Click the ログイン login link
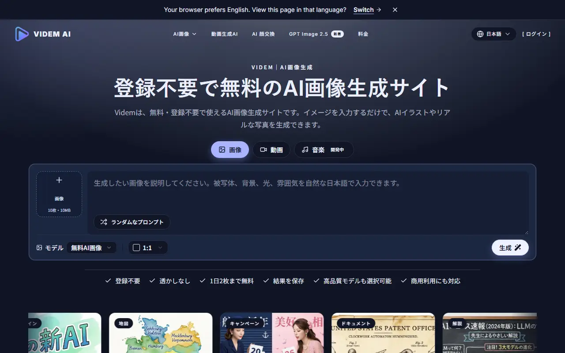The image size is (565, 353). click(x=536, y=34)
